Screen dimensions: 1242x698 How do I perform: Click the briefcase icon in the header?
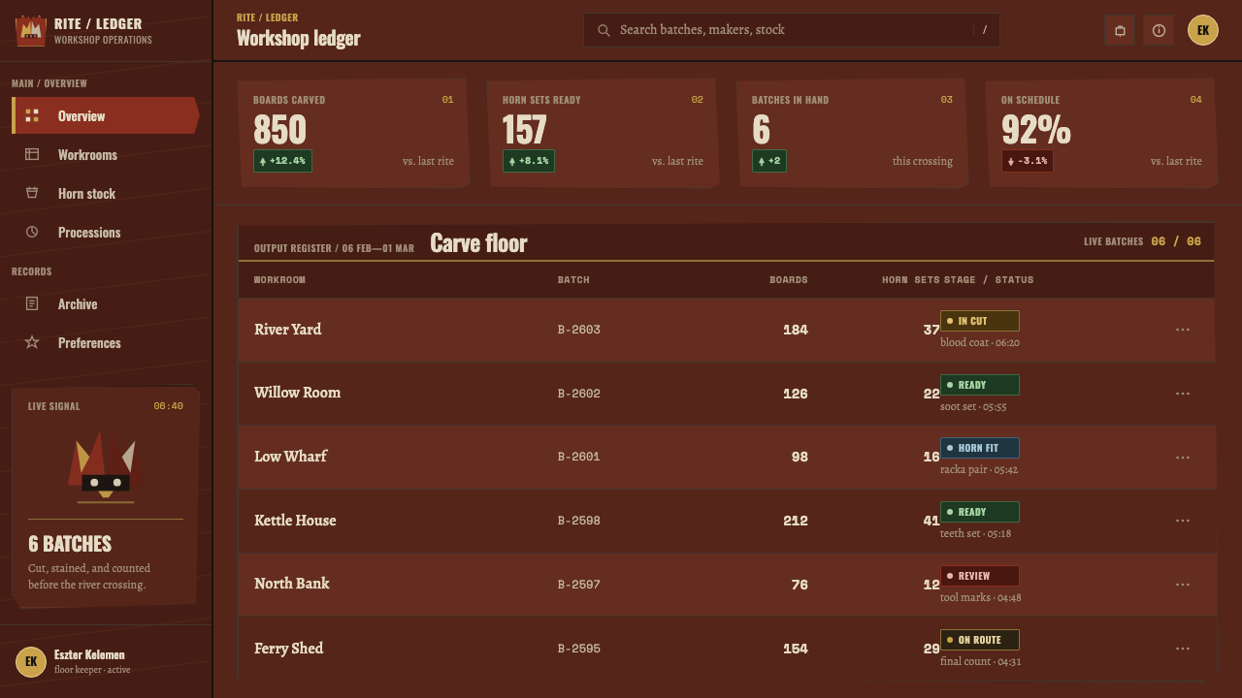(x=1120, y=30)
